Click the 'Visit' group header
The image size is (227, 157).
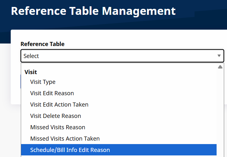pos(31,72)
